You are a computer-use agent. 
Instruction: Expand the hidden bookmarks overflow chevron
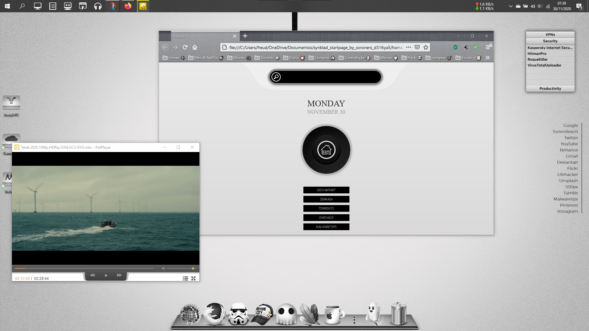tap(487, 58)
